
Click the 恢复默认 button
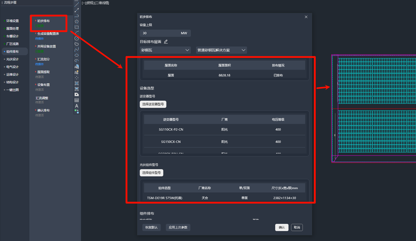pos(151,227)
